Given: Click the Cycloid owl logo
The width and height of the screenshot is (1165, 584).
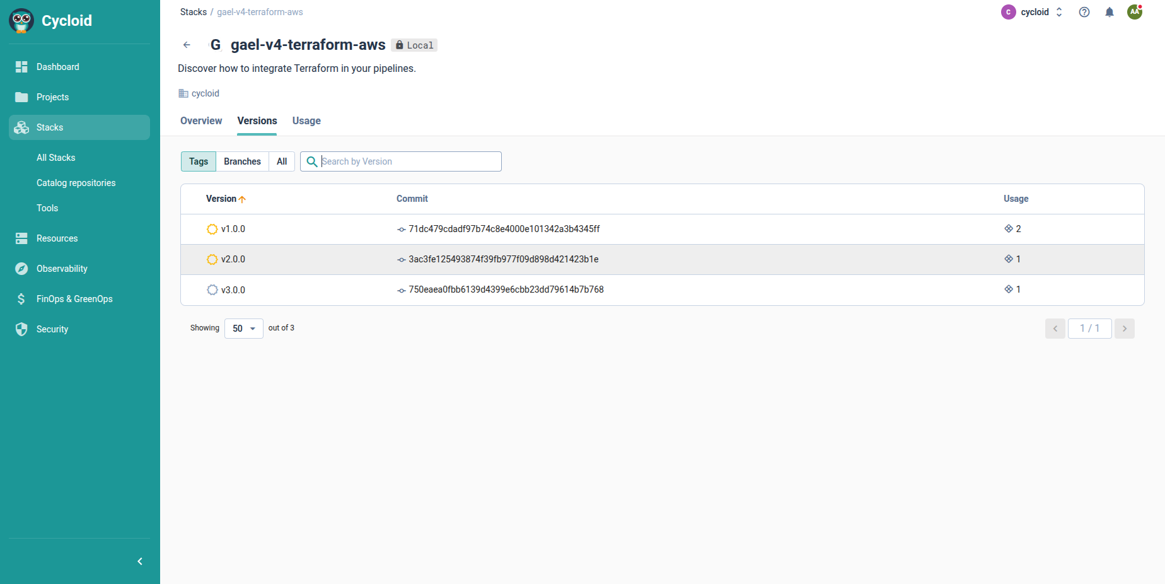Looking at the screenshot, I should (21, 21).
